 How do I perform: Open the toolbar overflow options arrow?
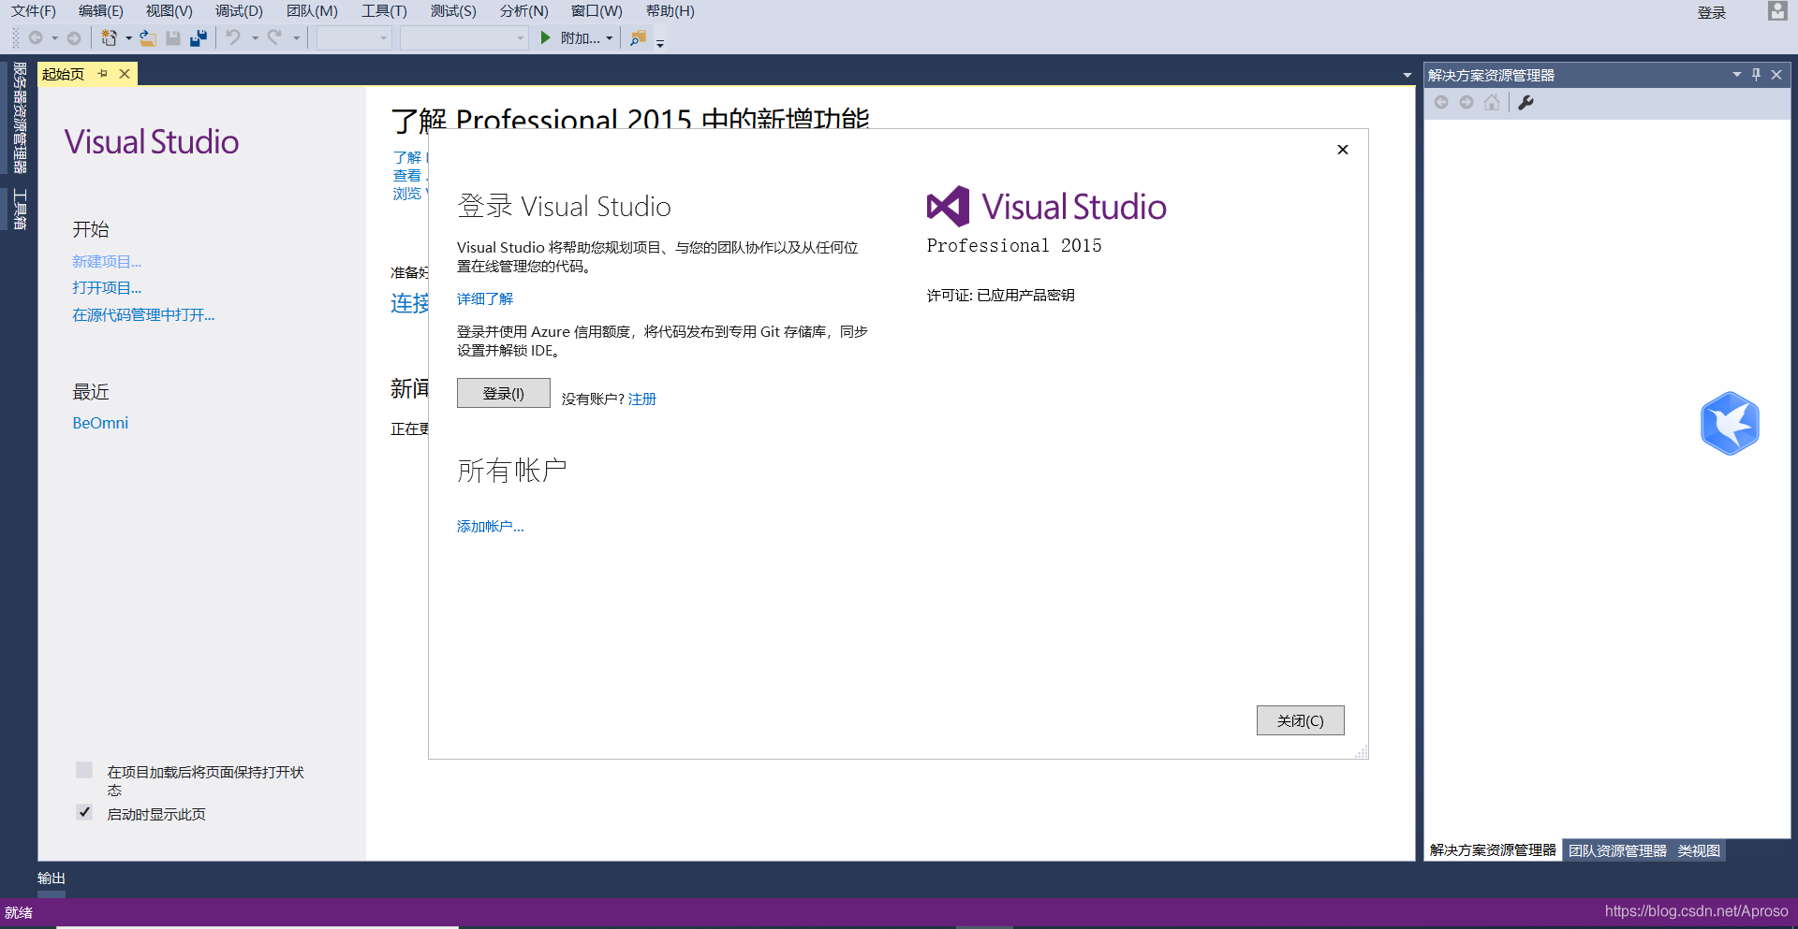[x=660, y=42]
